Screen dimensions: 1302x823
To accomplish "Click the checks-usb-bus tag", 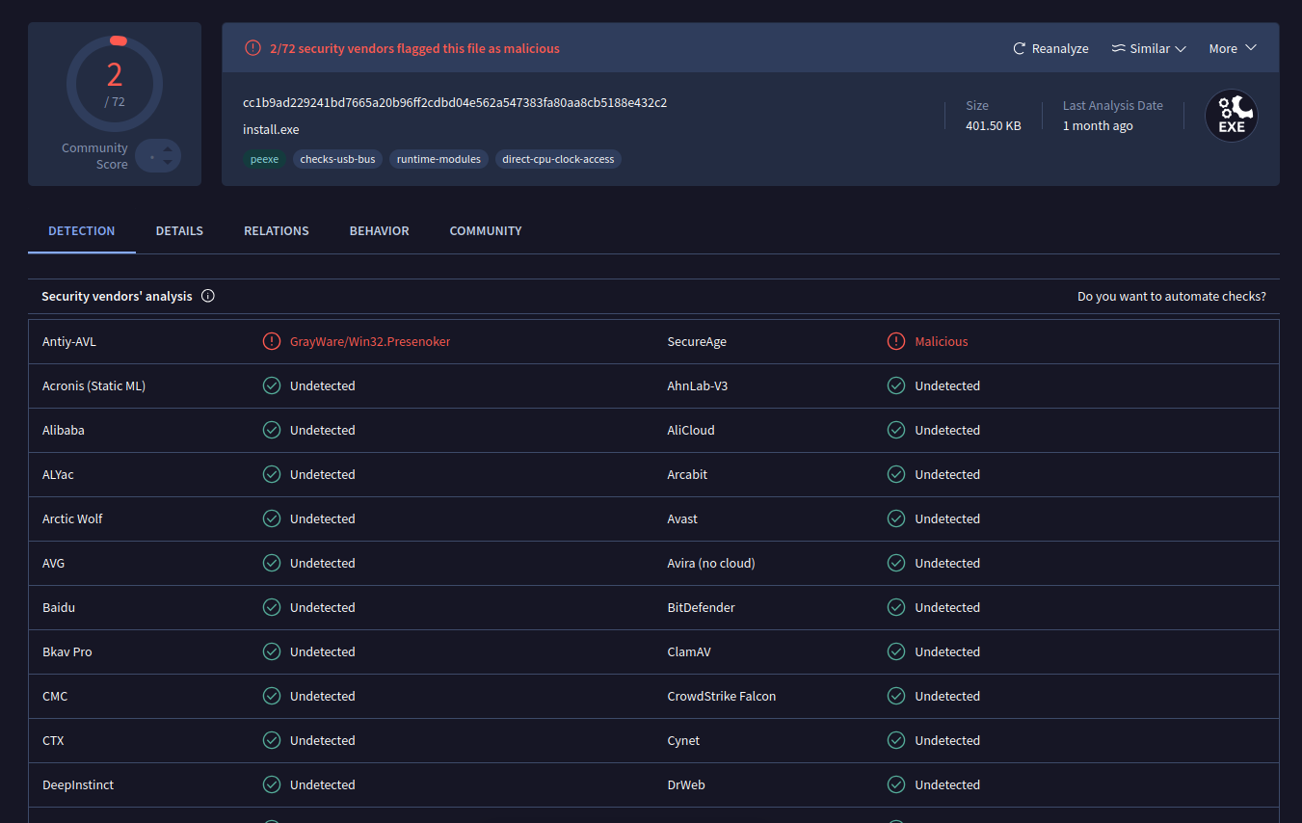I will 337,159.
